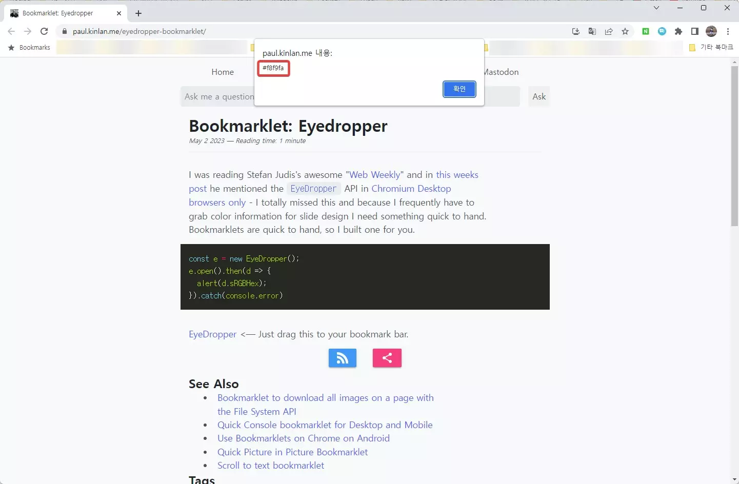Toggle the browser side panel
Viewport: 739px width, 484px height.
tap(695, 31)
